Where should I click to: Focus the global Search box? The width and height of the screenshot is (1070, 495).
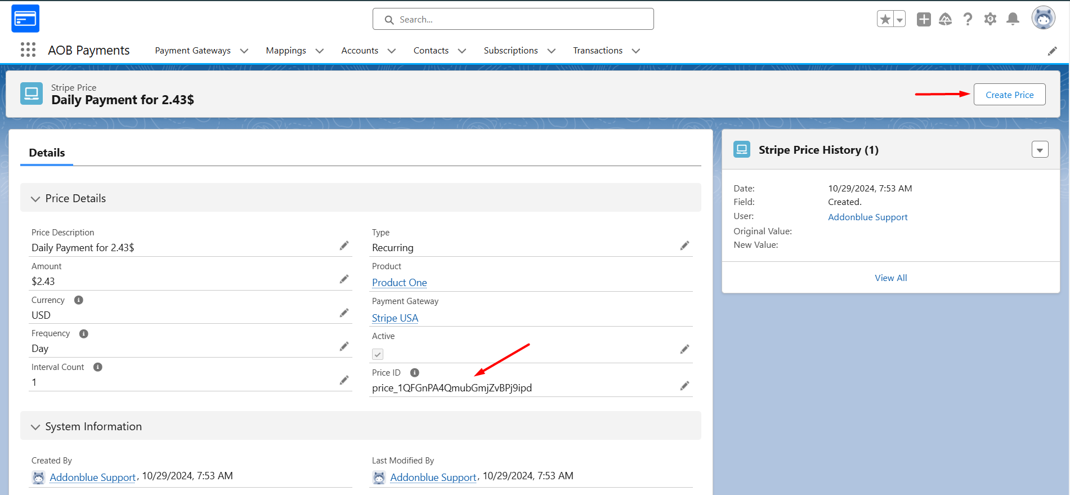coord(513,19)
